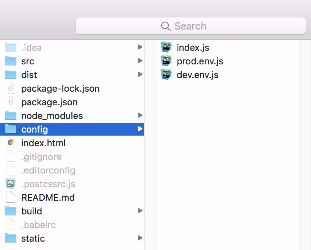The width and height of the screenshot is (311, 250).
Task: Click the JSON icon of package-lock.json
Action: [x=11, y=88]
